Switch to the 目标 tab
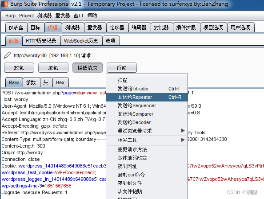Viewport: 264px width, 199px height. tap(36, 27)
